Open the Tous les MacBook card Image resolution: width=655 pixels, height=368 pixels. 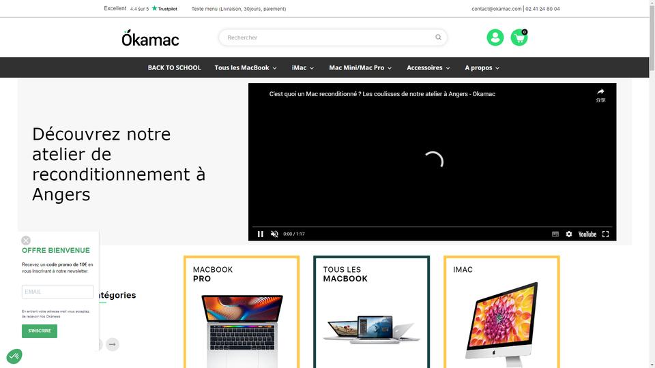[371, 311]
